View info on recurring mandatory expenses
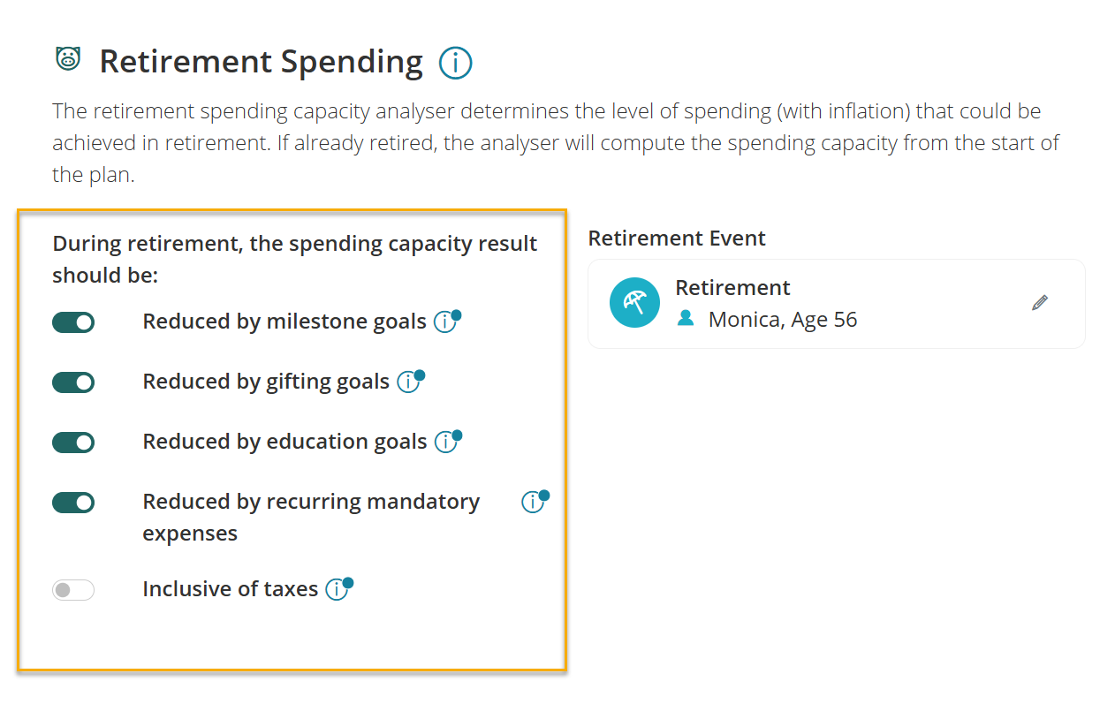The width and height of the screenshot is (1100, 704). pos(533,502)
